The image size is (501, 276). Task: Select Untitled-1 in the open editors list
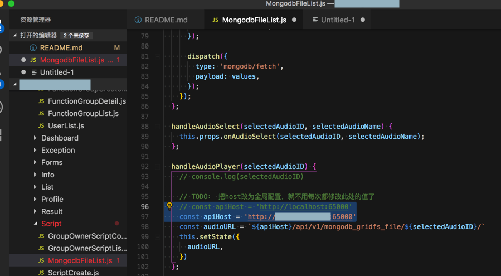pyautogui.click(x=68, y=72)
